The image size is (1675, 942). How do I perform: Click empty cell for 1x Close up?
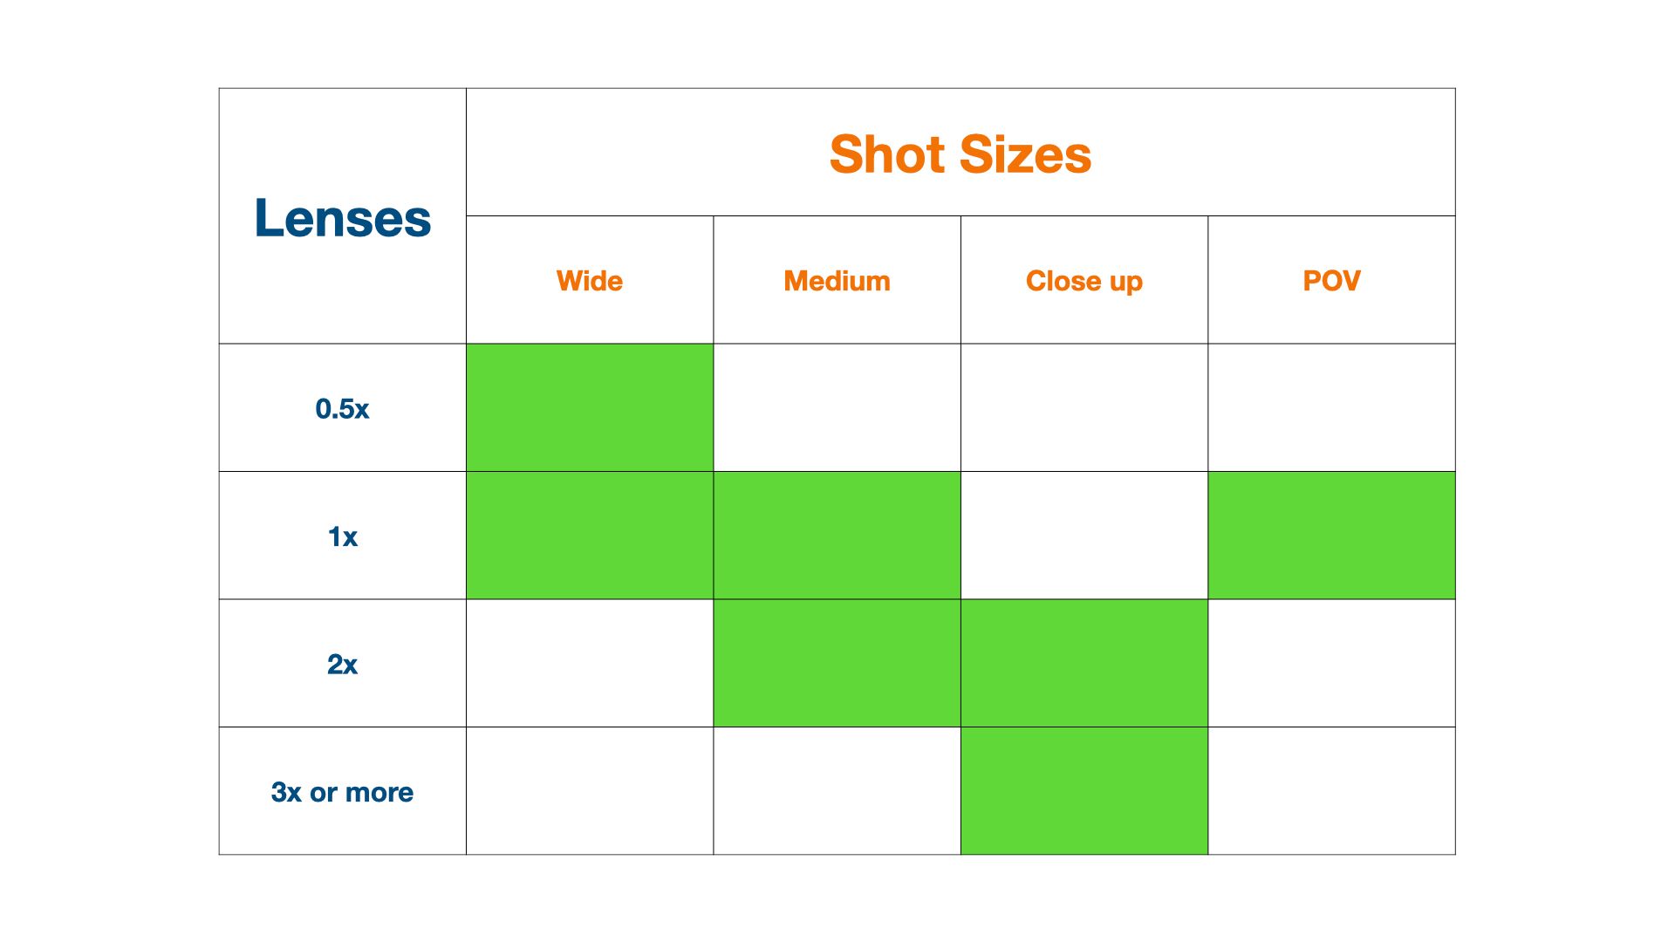pyautogui.click(x=1084, y=536)
